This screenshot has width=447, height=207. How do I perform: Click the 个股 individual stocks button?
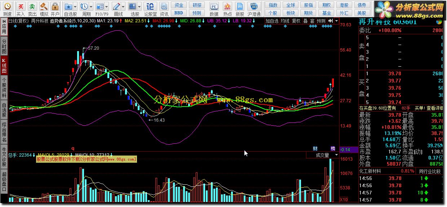[273, 13]
